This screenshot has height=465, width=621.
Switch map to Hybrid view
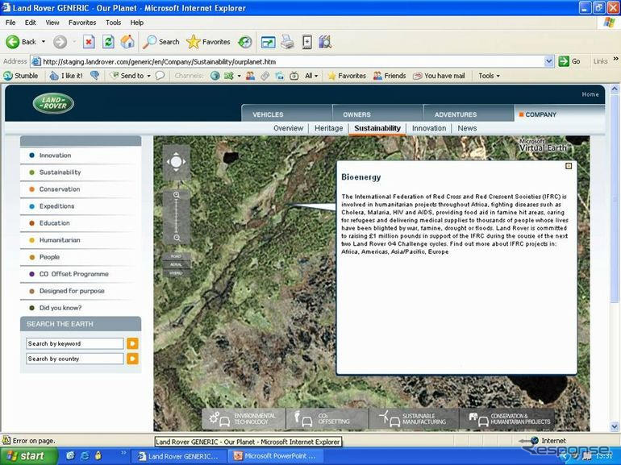(176, 273)
